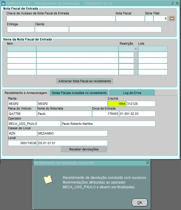Open the Log de Erros tab
This screenshot has width=181, height=210.
pyautogui.click(x=132, y=93)
